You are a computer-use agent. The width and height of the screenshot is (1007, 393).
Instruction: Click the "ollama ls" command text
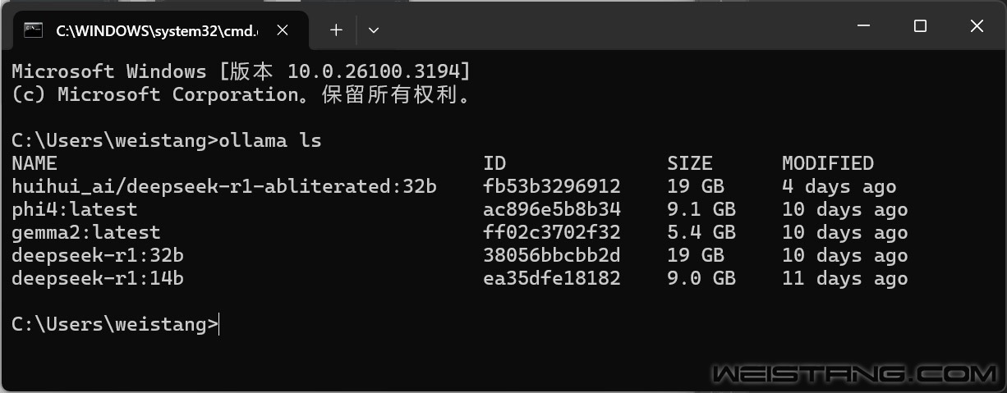270,141
